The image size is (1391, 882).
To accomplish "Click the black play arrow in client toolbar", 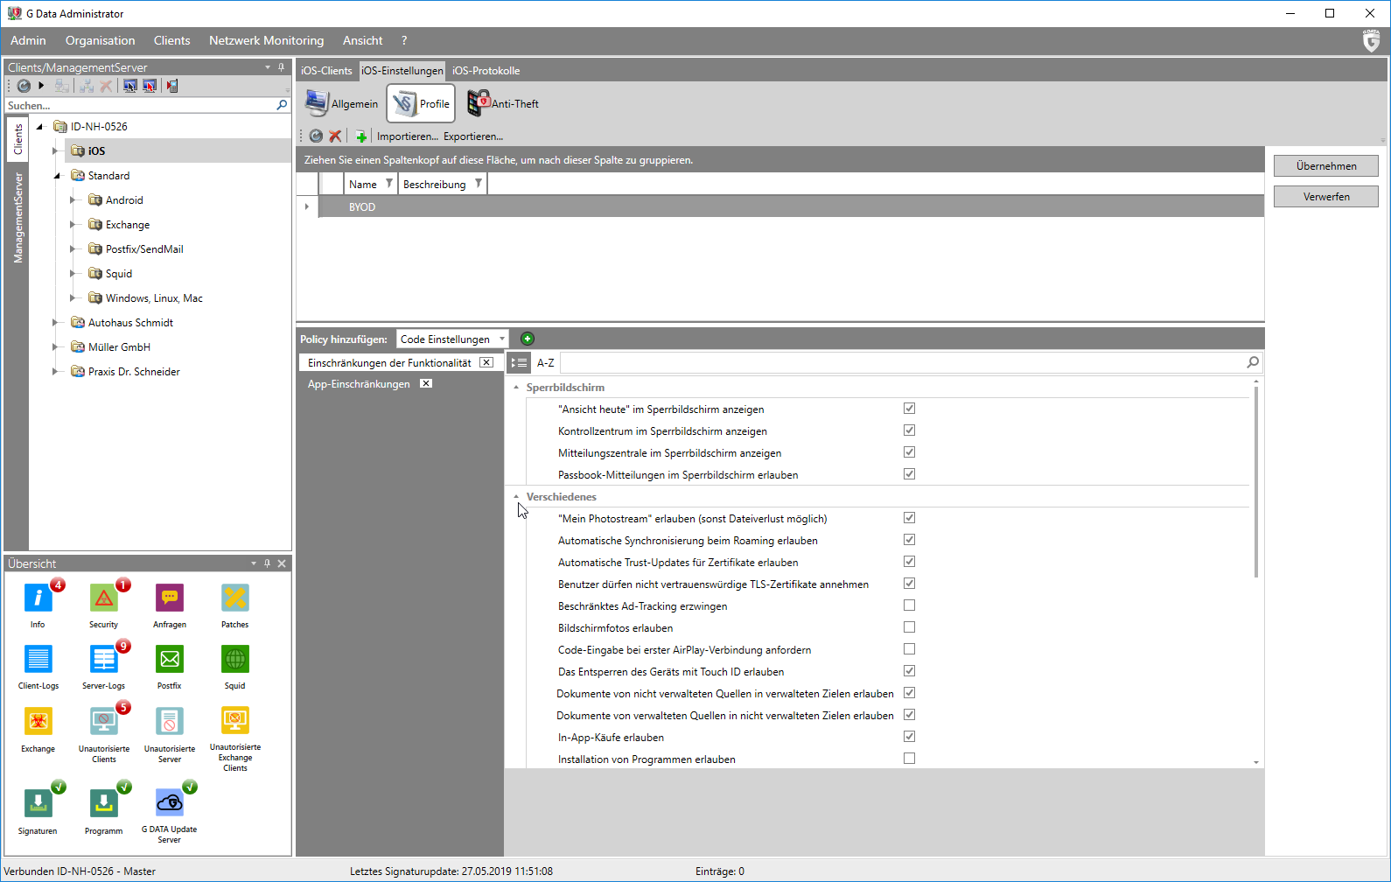I will [x=41, y=86].
